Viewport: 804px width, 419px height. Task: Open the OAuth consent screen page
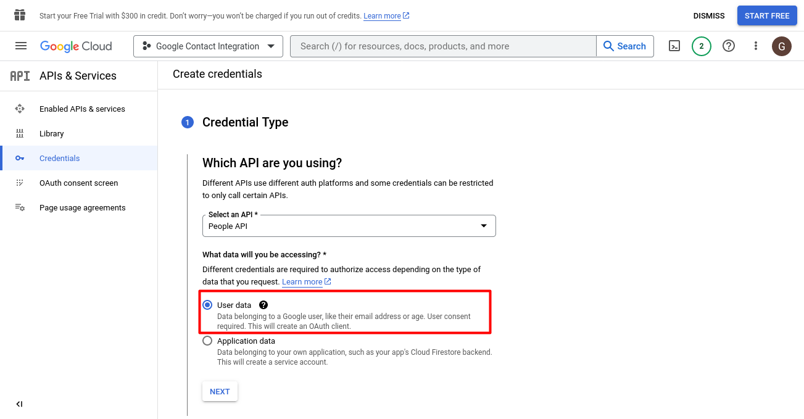78,183
